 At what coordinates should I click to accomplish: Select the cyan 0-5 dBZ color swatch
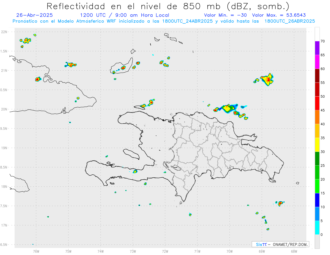317,227
